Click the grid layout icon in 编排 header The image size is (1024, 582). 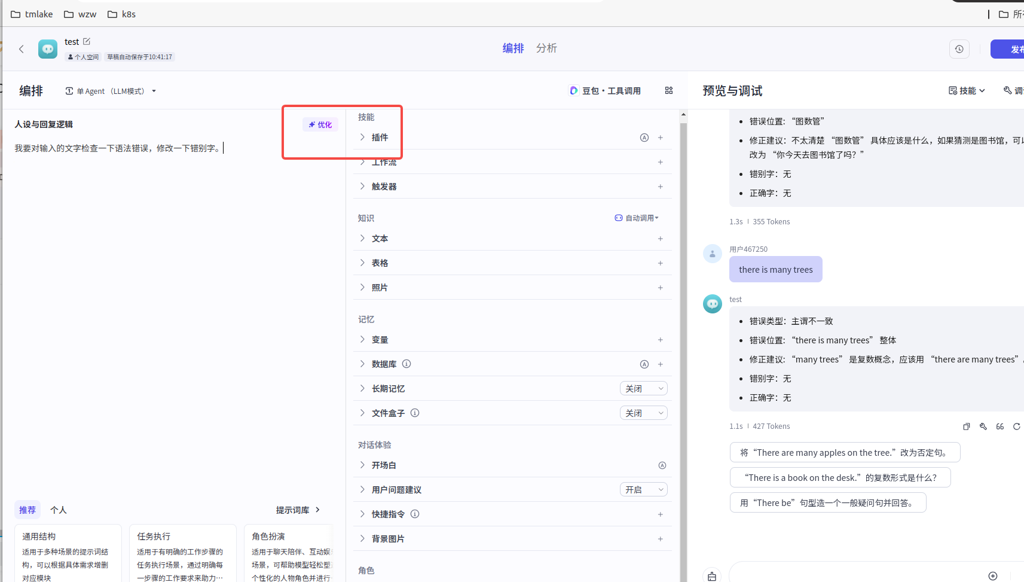(669, 90)
